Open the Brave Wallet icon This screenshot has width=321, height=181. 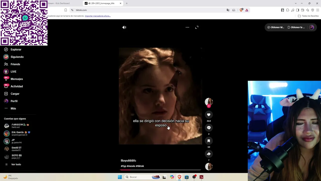coord(302,10)
